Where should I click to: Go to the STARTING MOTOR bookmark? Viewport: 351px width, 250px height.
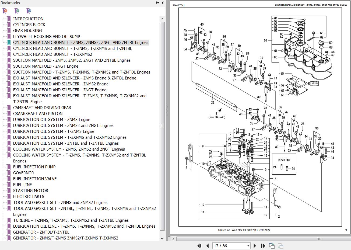pos(31,191)
